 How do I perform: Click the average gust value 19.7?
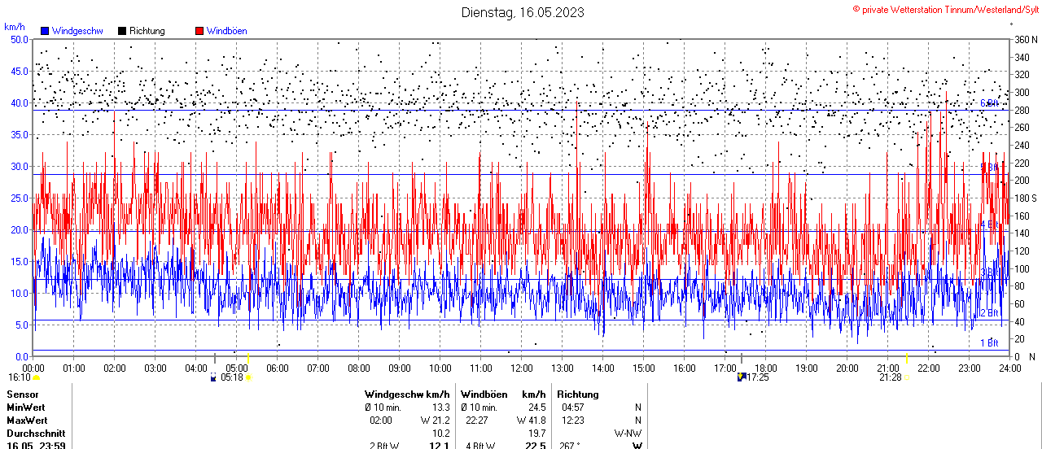[x=536, y=434]
